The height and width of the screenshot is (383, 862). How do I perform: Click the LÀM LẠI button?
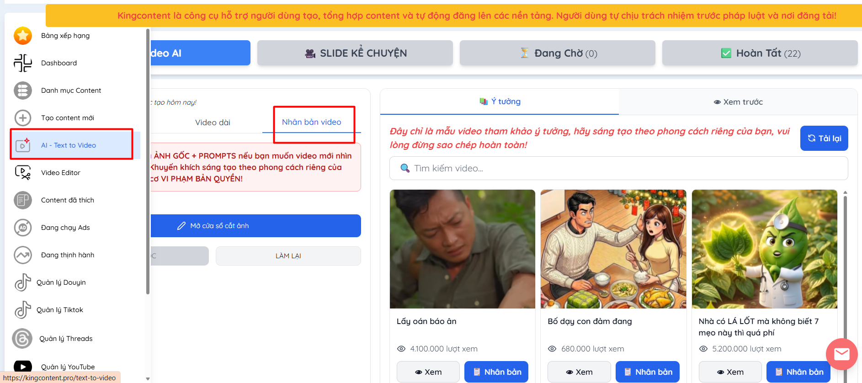[288, 256]
